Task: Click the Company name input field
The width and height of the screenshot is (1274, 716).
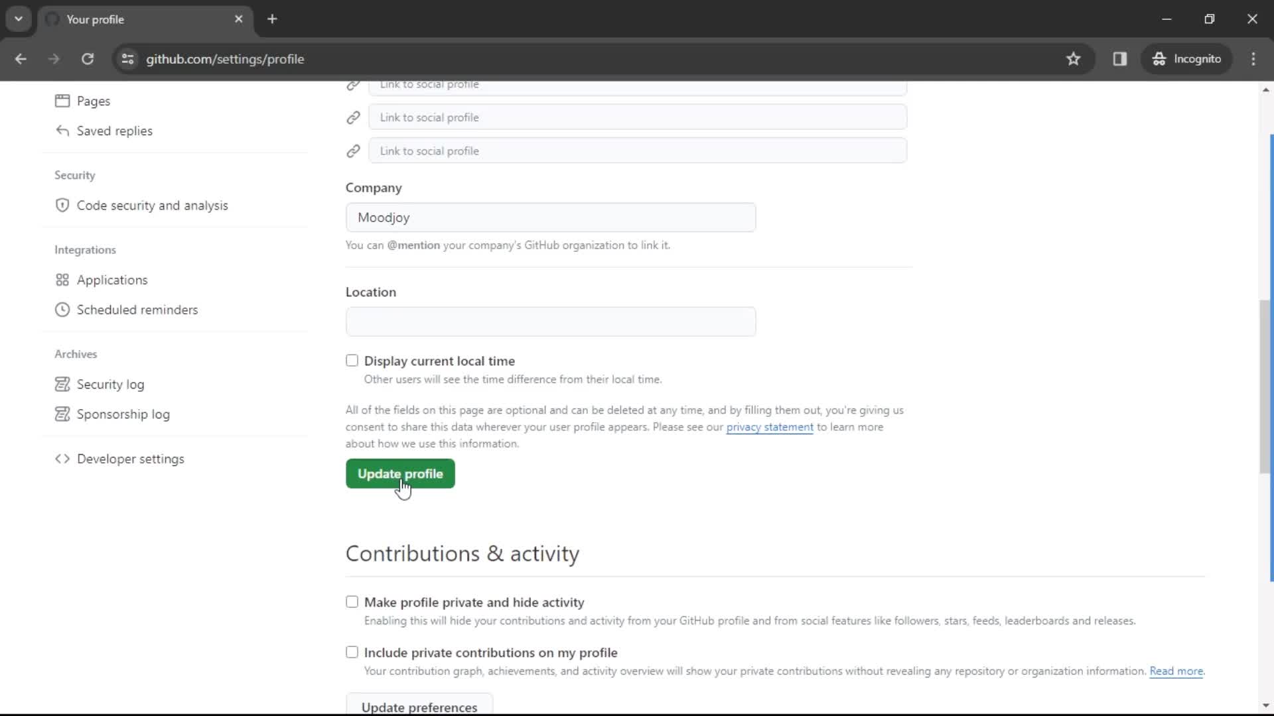Action: click(x=552, y=217)
